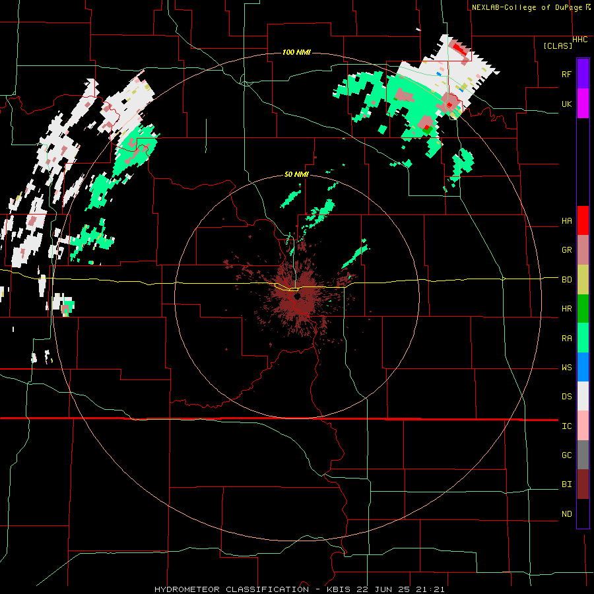Click the UK legend label
This screenshot has width=594, height=594.
[x=566, y=104]
